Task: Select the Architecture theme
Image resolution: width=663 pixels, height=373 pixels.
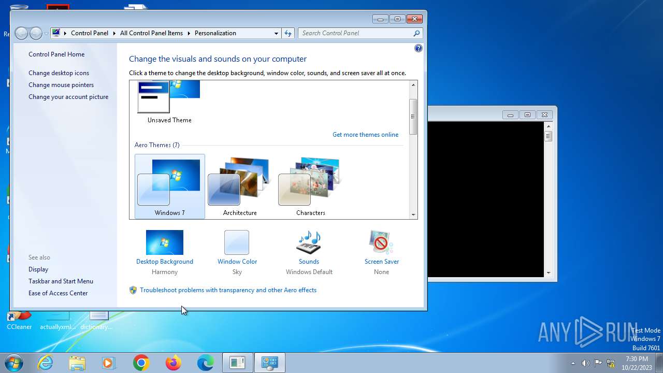Action: coord(240,187)
